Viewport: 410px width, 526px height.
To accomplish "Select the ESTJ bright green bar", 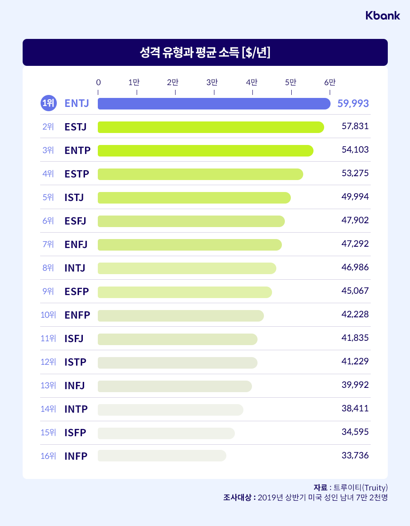I will [211, 127].
